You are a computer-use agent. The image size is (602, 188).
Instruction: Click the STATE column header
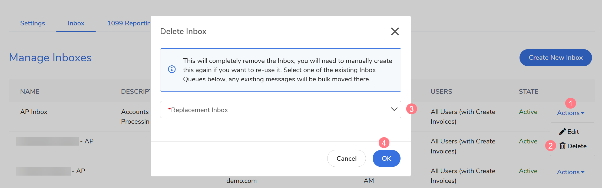[x=528, y=92]
